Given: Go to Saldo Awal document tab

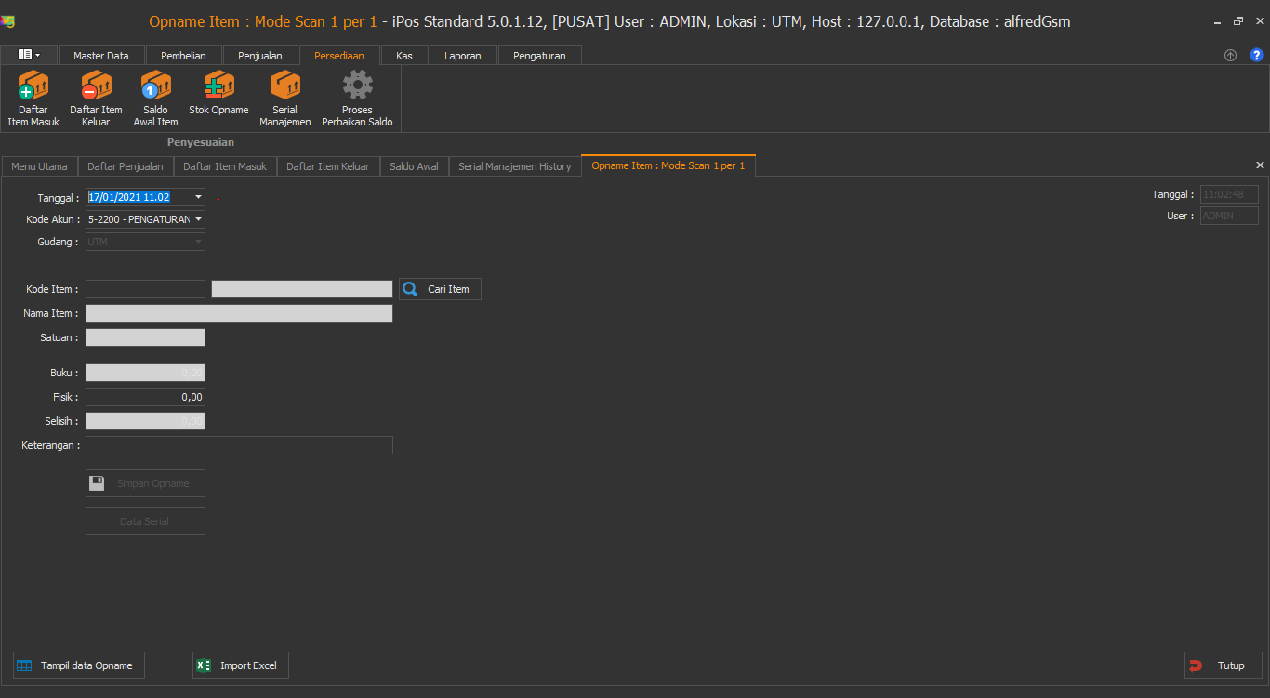Looking at the screenshot, I should 414,166.
